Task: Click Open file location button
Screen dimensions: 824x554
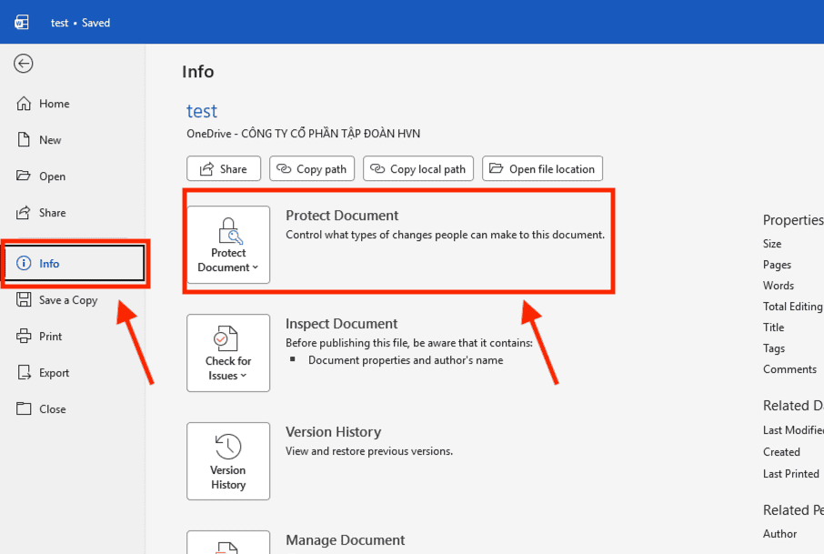Action: [542, 168]
